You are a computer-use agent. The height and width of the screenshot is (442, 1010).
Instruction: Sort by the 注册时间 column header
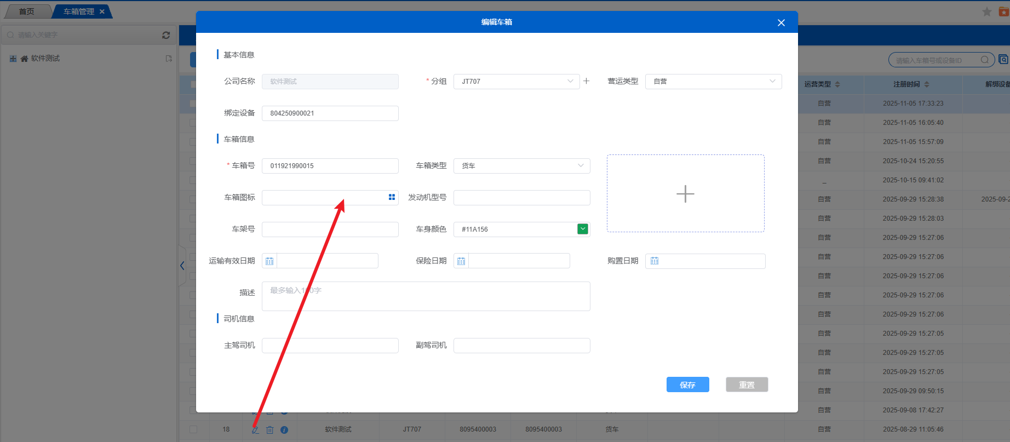(x=911, y=84)
